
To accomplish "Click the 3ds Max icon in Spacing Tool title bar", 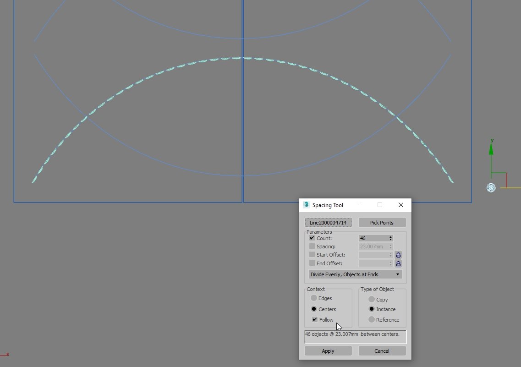I will pyautogui.click(x=306, y=205).
